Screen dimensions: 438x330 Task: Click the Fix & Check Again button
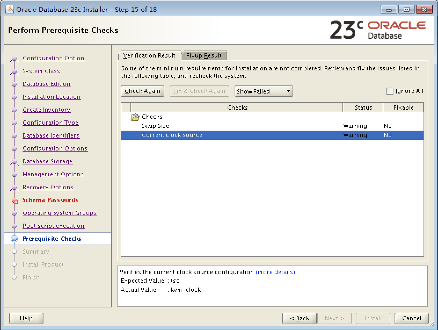pyautogui.click(x=199, y=91)
